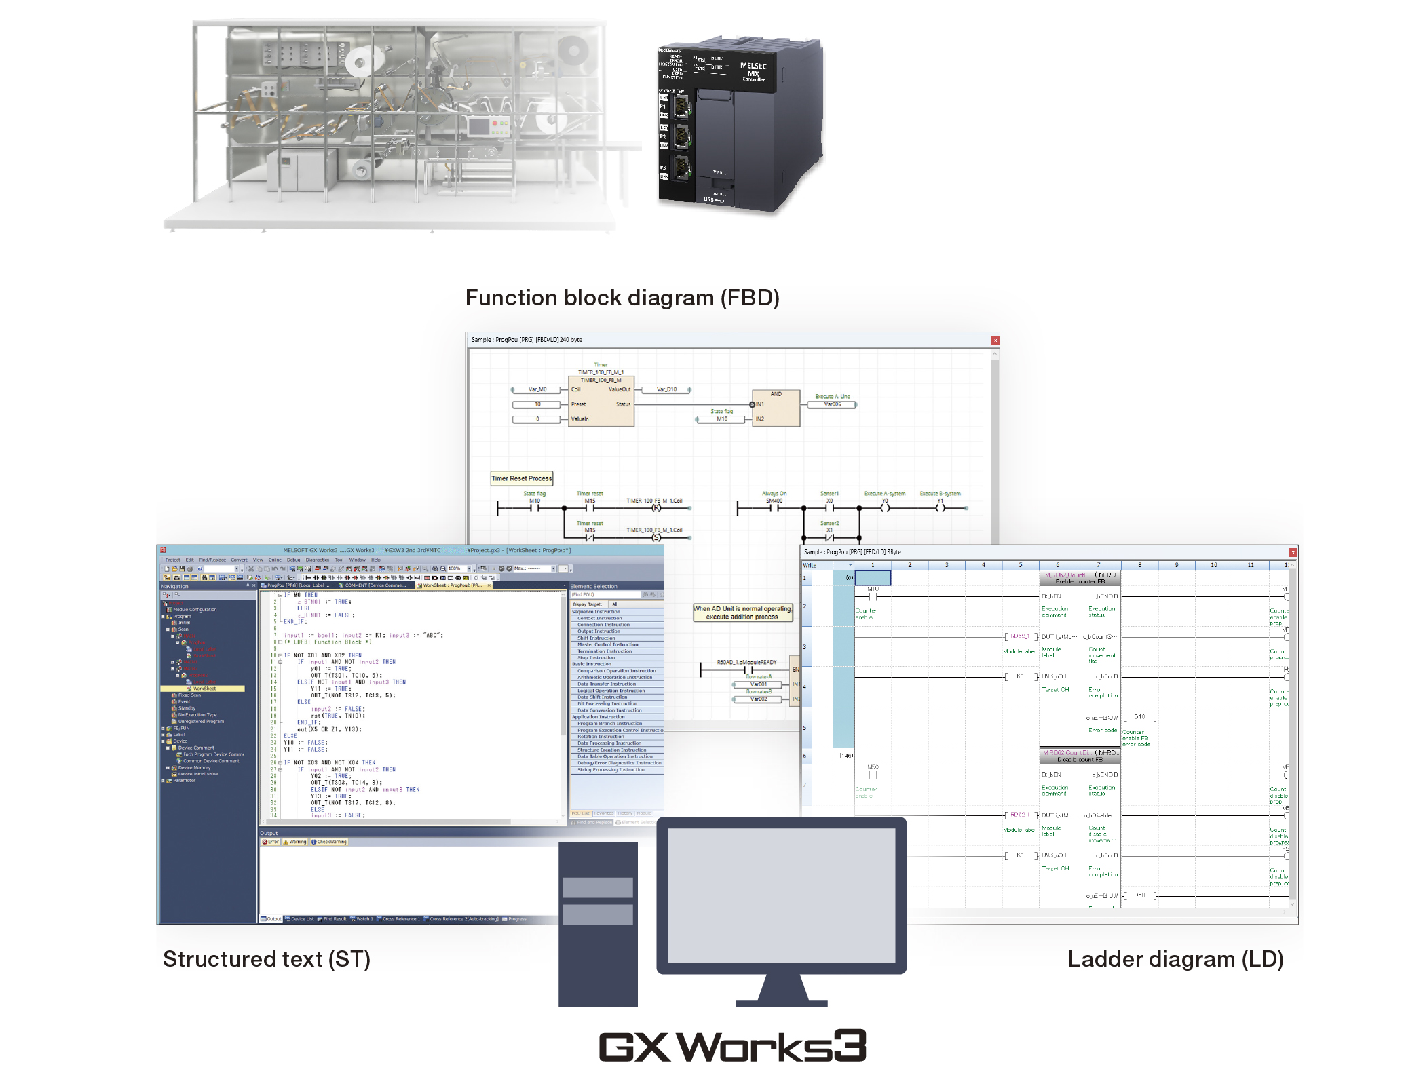Image resolution: width=1425 pixels, height=1086 pixels.
Task: Click the Save project toolbar icon
Action: tap(183, 569)
